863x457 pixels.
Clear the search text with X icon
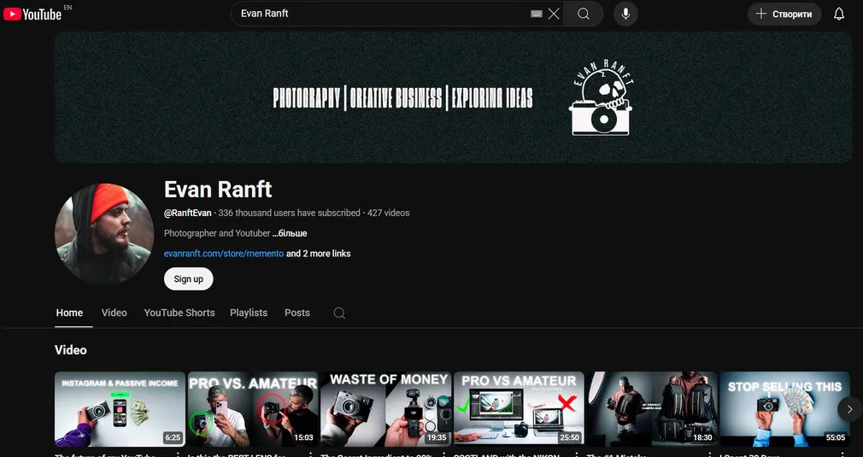pos(554,14)
